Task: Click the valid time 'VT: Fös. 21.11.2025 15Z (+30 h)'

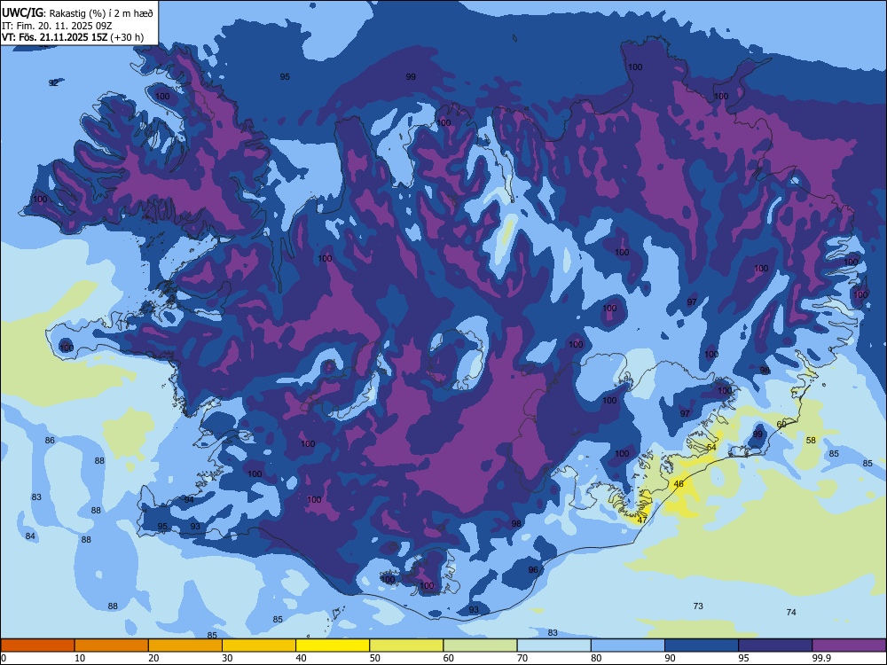Action: (x=73, y=37)
